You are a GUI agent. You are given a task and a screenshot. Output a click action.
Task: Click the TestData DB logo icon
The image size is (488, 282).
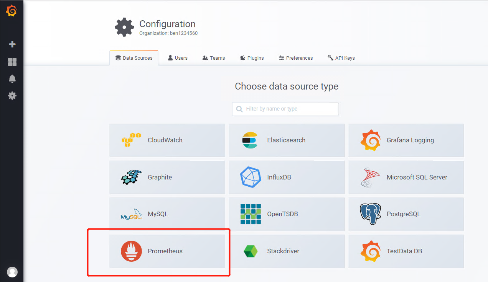click(x=371, y=251)
